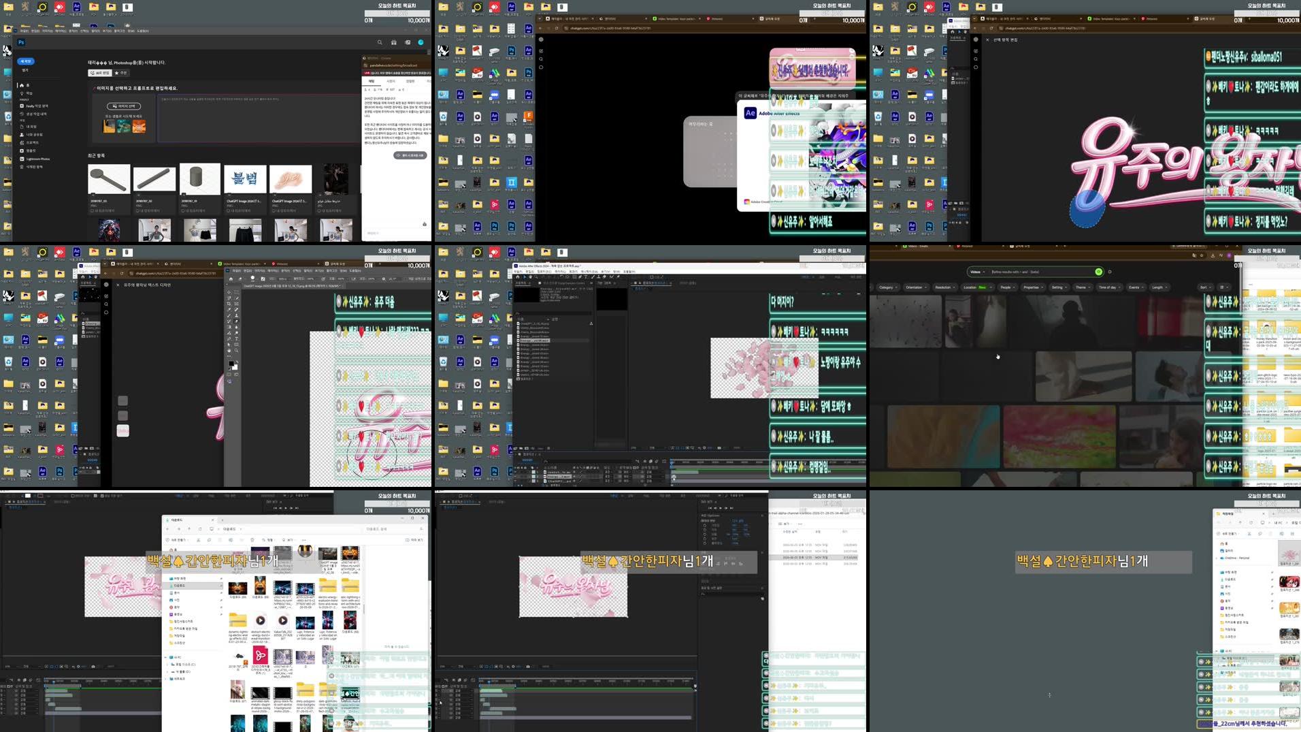Open the Layer menu in the Photoshop home window
The width and height of the screenshot is (1301, 732).
coord(61,31)
